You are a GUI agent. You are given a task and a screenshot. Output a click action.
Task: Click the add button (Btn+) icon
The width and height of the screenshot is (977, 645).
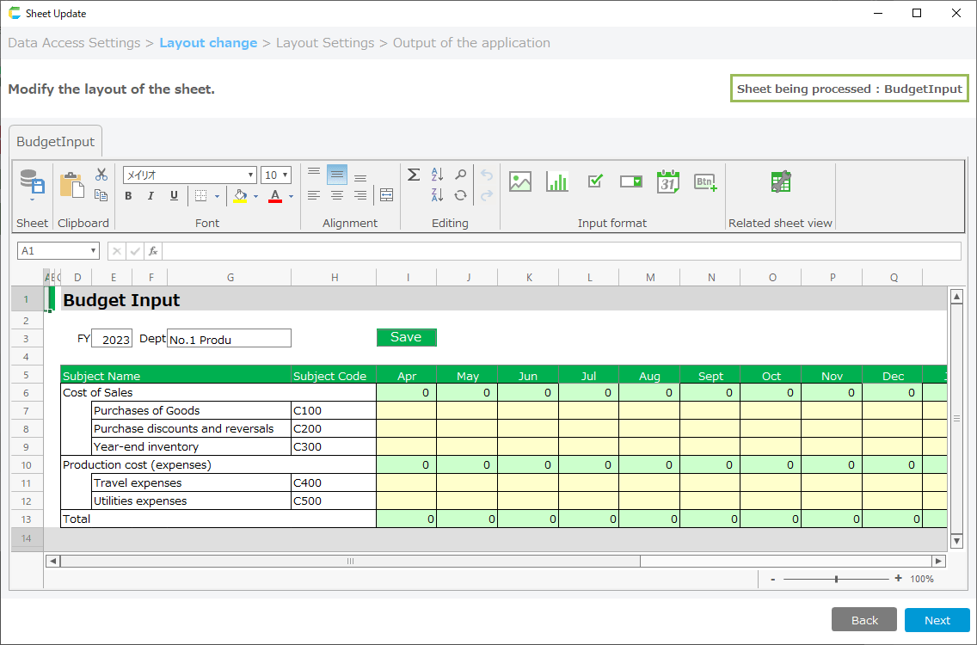tap(705, 181)
